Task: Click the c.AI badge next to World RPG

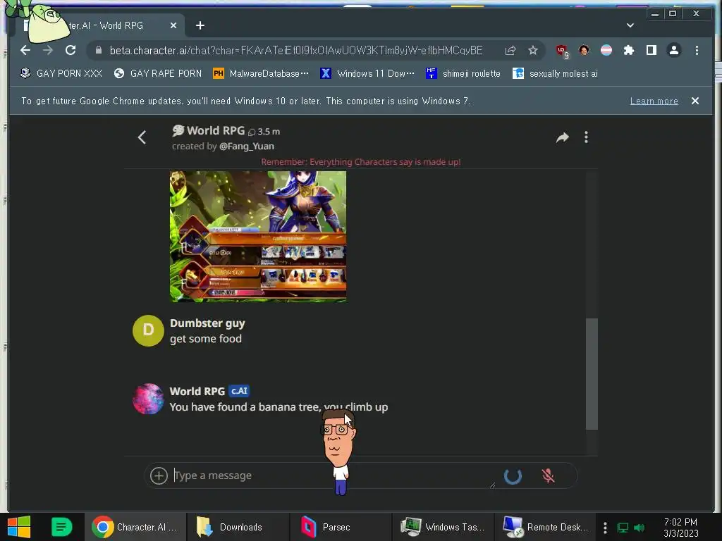Action: click(239, 391)
